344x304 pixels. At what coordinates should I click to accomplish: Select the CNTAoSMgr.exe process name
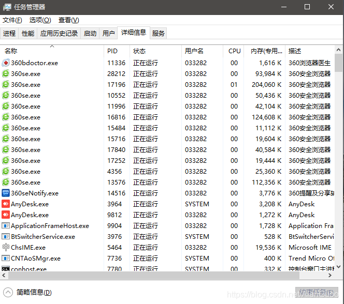click(x=36, y=259)
